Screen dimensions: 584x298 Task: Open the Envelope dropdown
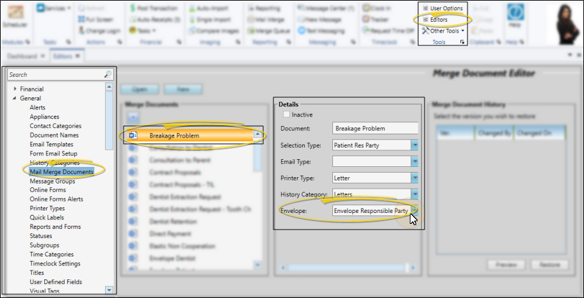pyautogui.click(x=414, y=210)
